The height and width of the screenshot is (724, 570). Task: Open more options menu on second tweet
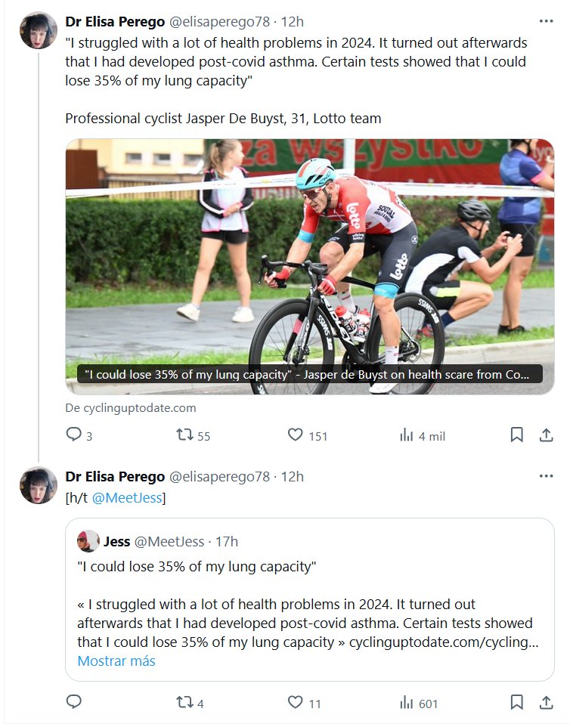(546, 475)
